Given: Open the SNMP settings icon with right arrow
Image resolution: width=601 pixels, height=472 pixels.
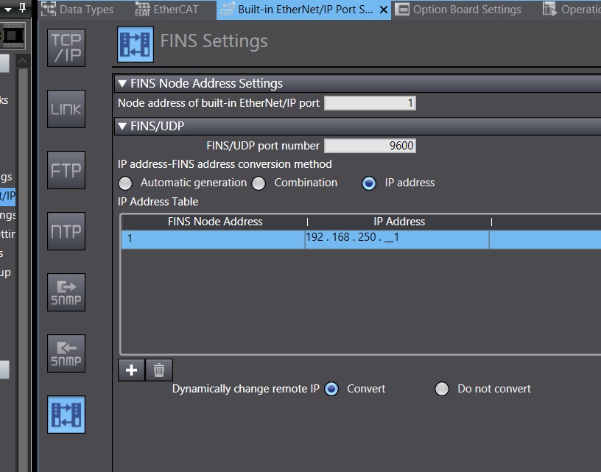Looking at the screenshot, I should coord(66,292).
